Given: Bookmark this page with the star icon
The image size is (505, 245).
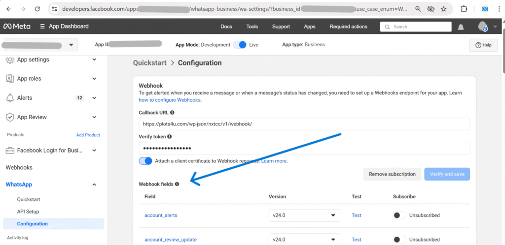Looking at the screenshot, I should coord(443,9).
